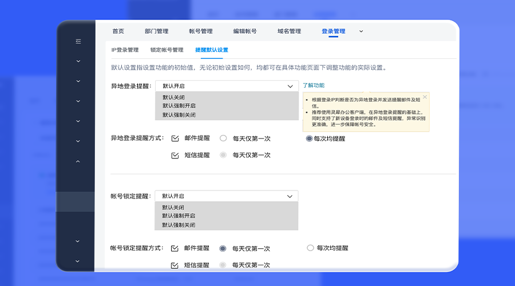Open the 异地登录提醒 dropdown

[x=227, y=86]
